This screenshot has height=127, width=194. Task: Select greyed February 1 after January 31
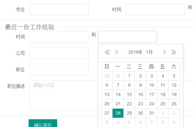coord(163,113)
